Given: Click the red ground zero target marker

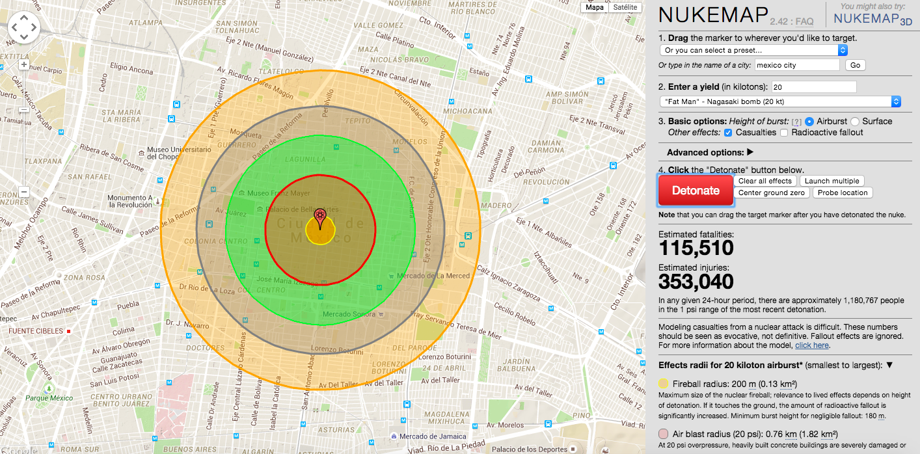Looking at the screenshot, I should coord(319,216).
